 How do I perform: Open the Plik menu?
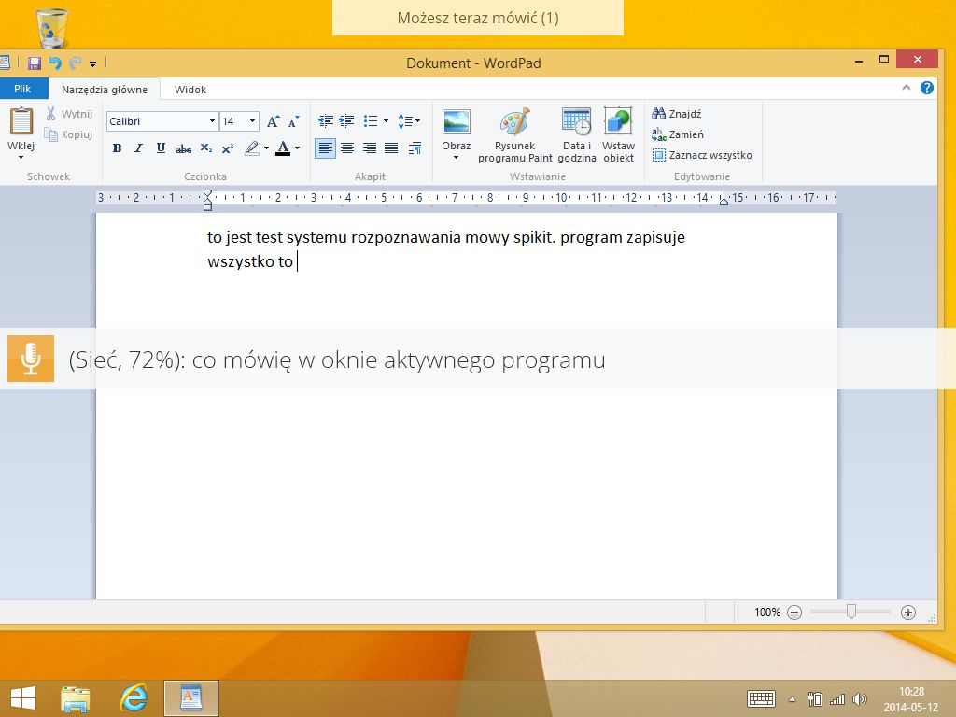(22, 89)
